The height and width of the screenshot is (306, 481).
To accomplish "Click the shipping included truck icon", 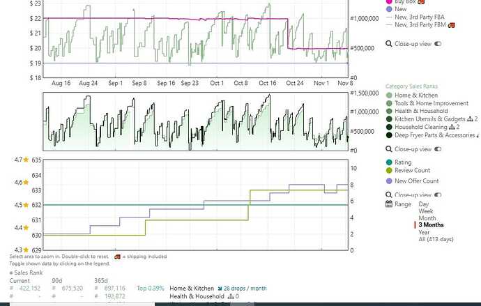I will 118,257.
